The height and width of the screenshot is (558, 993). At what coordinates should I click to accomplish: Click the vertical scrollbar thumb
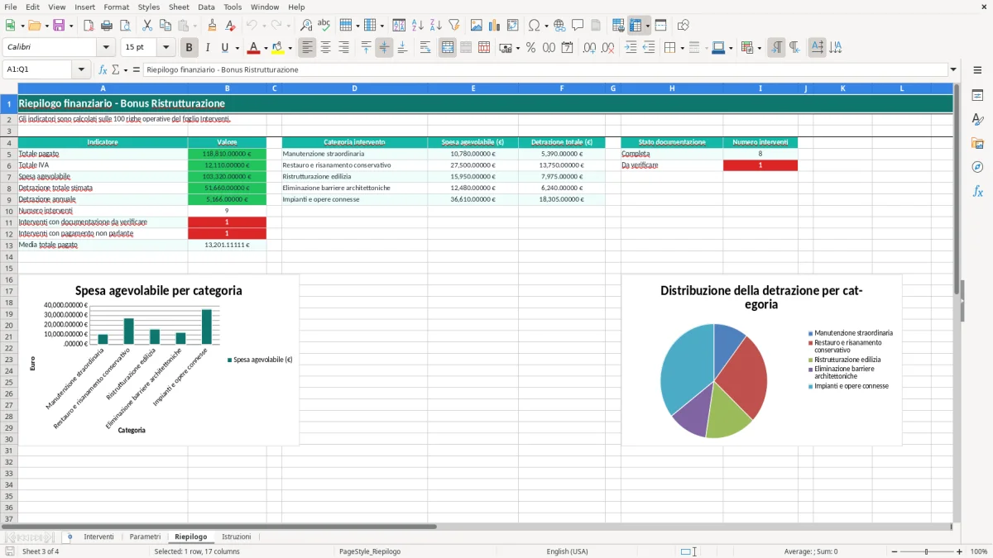[957, 188]
